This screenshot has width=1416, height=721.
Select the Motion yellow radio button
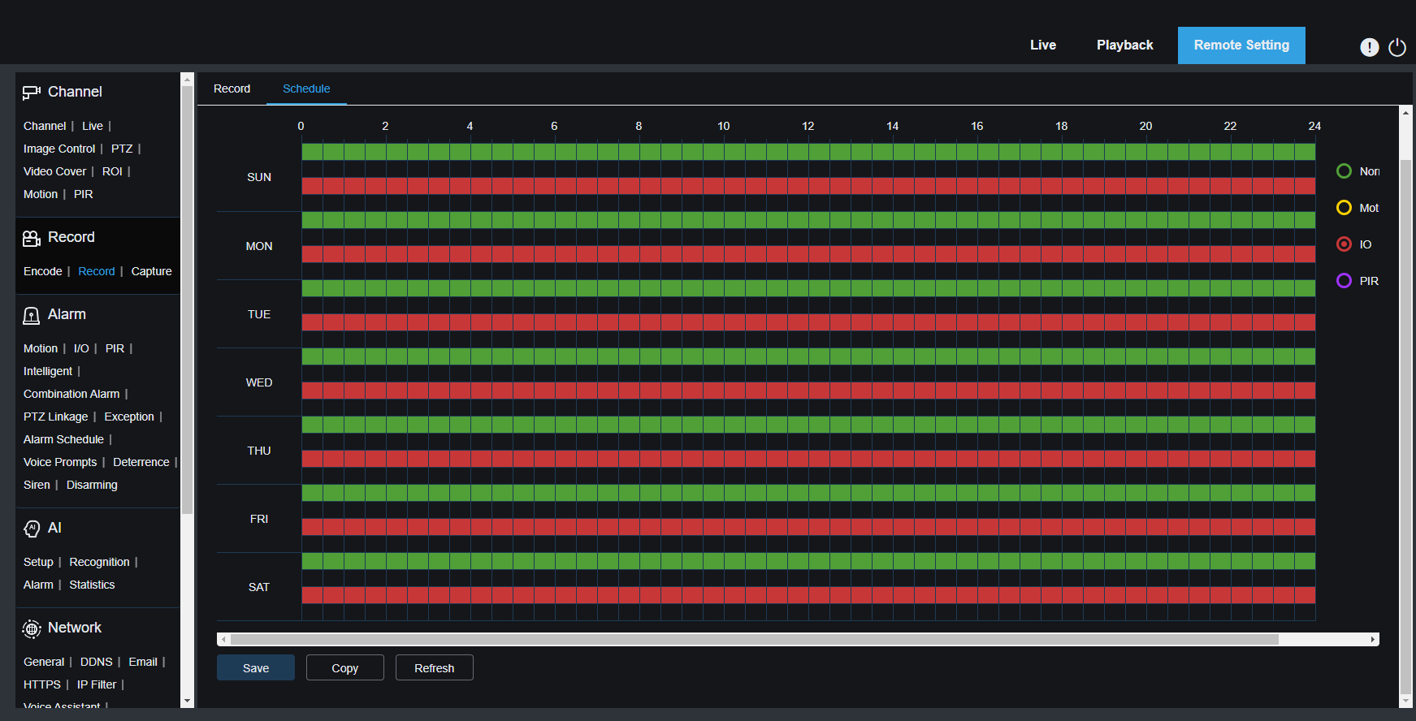pos(1344,208)
